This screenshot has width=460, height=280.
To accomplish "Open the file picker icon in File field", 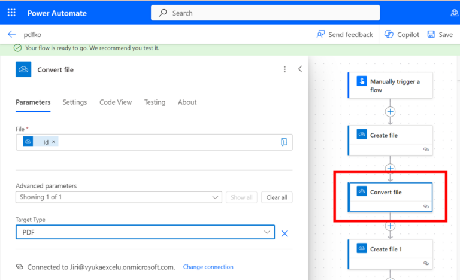I will tap(284, 142).
